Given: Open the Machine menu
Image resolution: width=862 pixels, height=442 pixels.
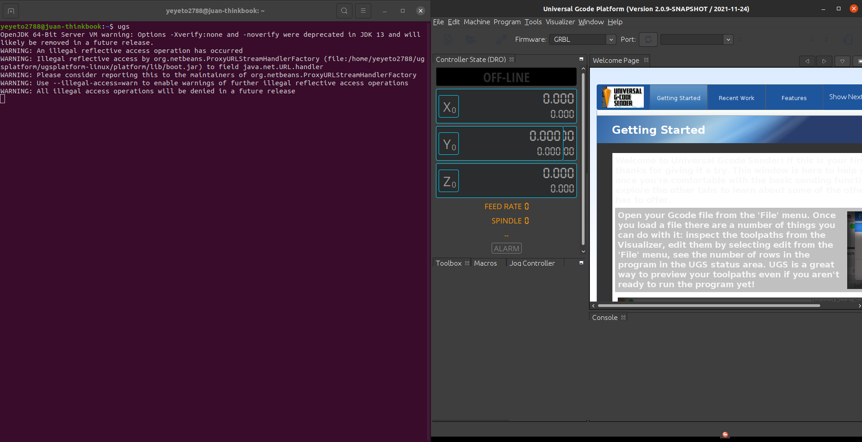Looking at the screenshot, I should click(477, 22).
